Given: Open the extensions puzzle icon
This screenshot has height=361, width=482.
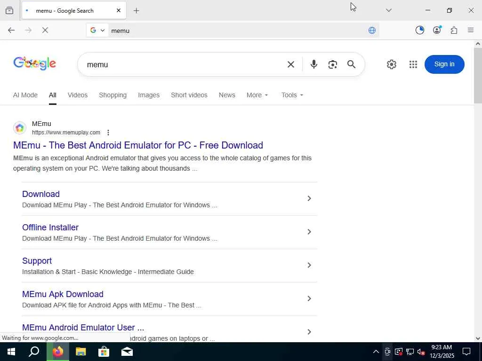Looking at the screenshot, I should coord(454,30).
